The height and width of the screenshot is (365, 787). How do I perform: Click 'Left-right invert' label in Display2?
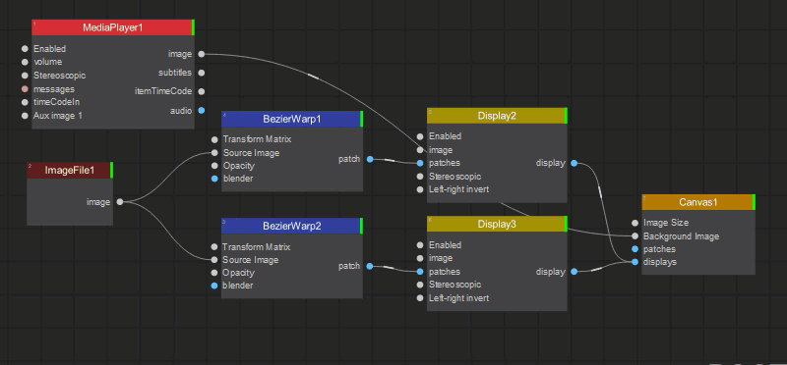click(x=458, y=189)
